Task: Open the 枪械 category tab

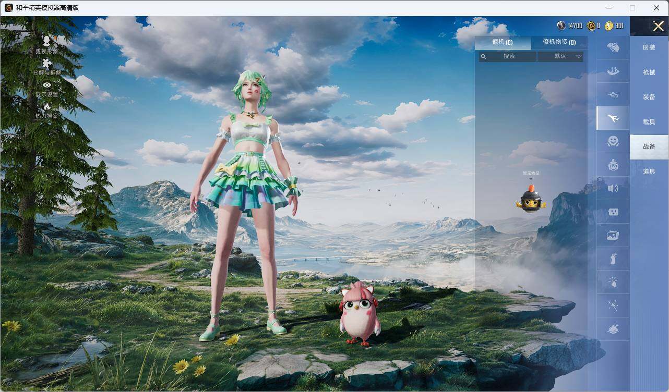Action: point(649,72)
